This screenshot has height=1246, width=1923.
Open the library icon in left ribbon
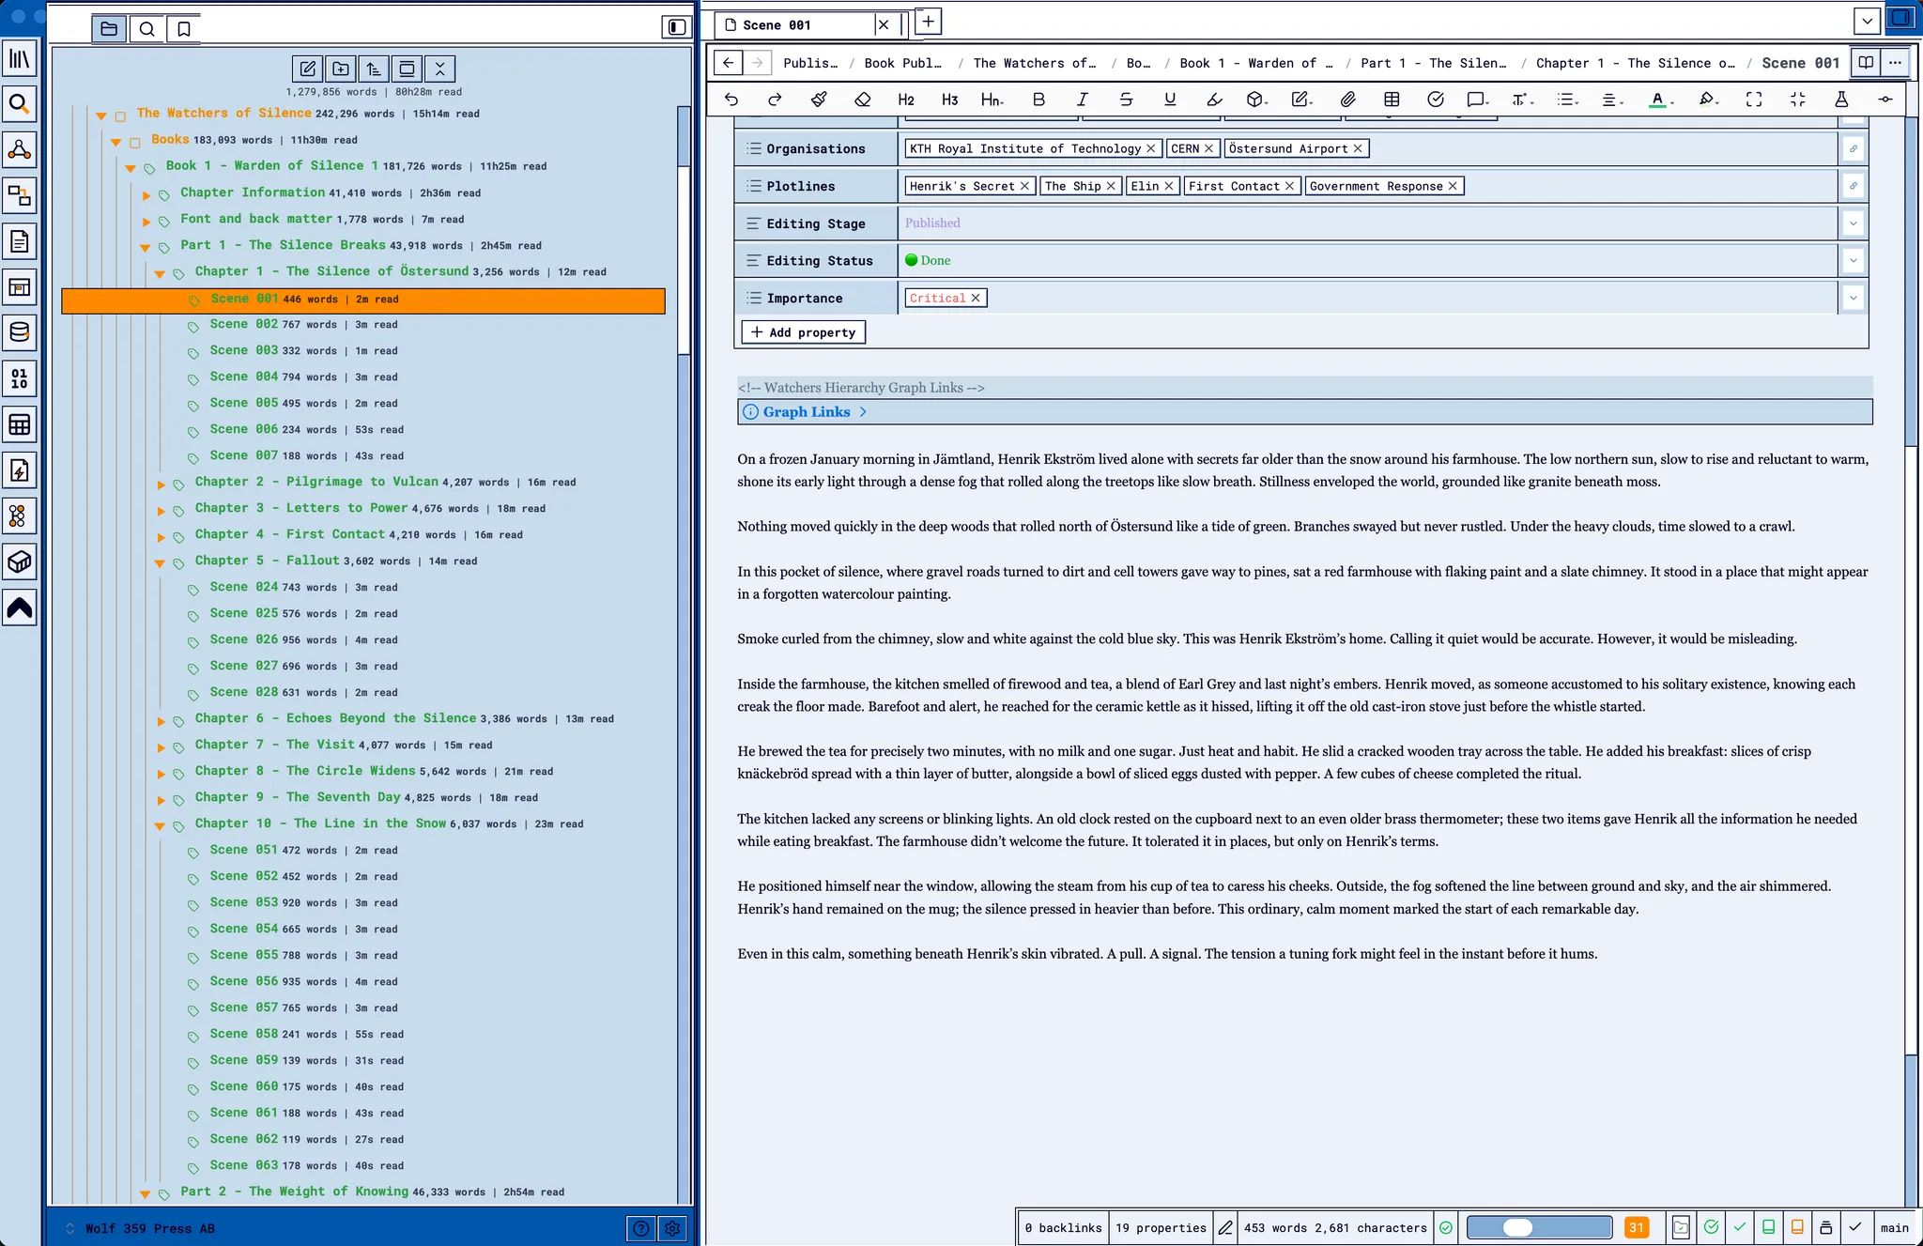pos(20,58)
